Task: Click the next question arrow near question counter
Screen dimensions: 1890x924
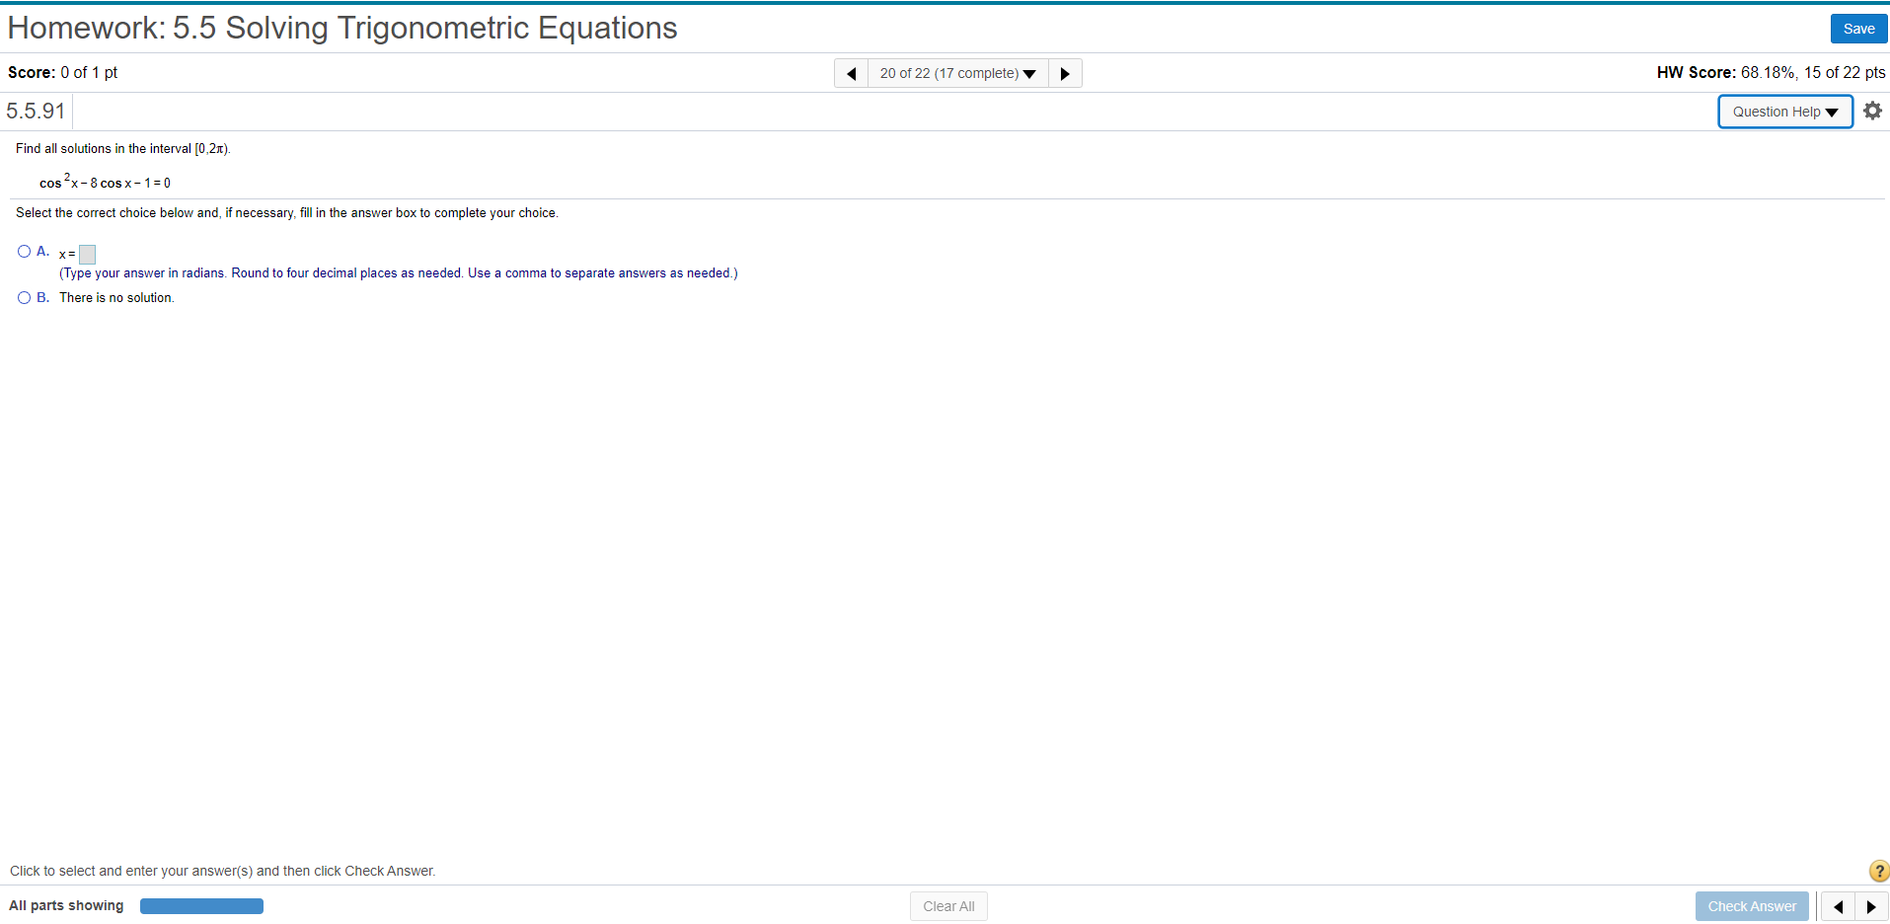Action: [x=1064, y=72]
